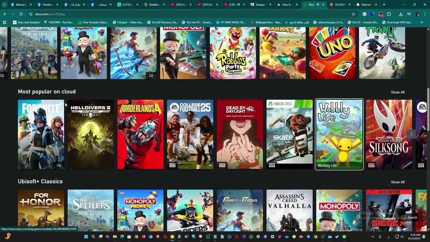Open the Fortnite game tile
This screenshot has width=430, height=242.
(x=41, y=134)
